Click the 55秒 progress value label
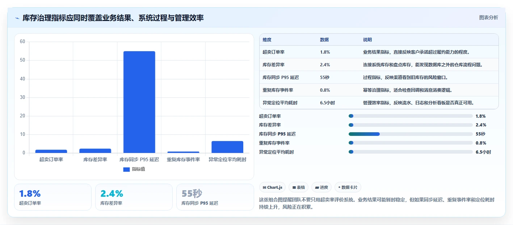The height and width of the screenshot is (225, 513). [x=480, y=134]
